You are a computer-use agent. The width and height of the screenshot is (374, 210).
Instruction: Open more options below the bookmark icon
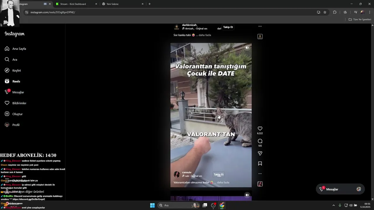pos(260,174)
